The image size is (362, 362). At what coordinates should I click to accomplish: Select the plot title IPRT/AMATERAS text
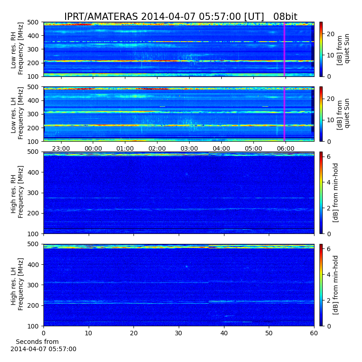coord(181,17)
